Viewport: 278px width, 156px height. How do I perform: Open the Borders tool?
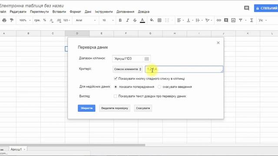pos(159,20)
